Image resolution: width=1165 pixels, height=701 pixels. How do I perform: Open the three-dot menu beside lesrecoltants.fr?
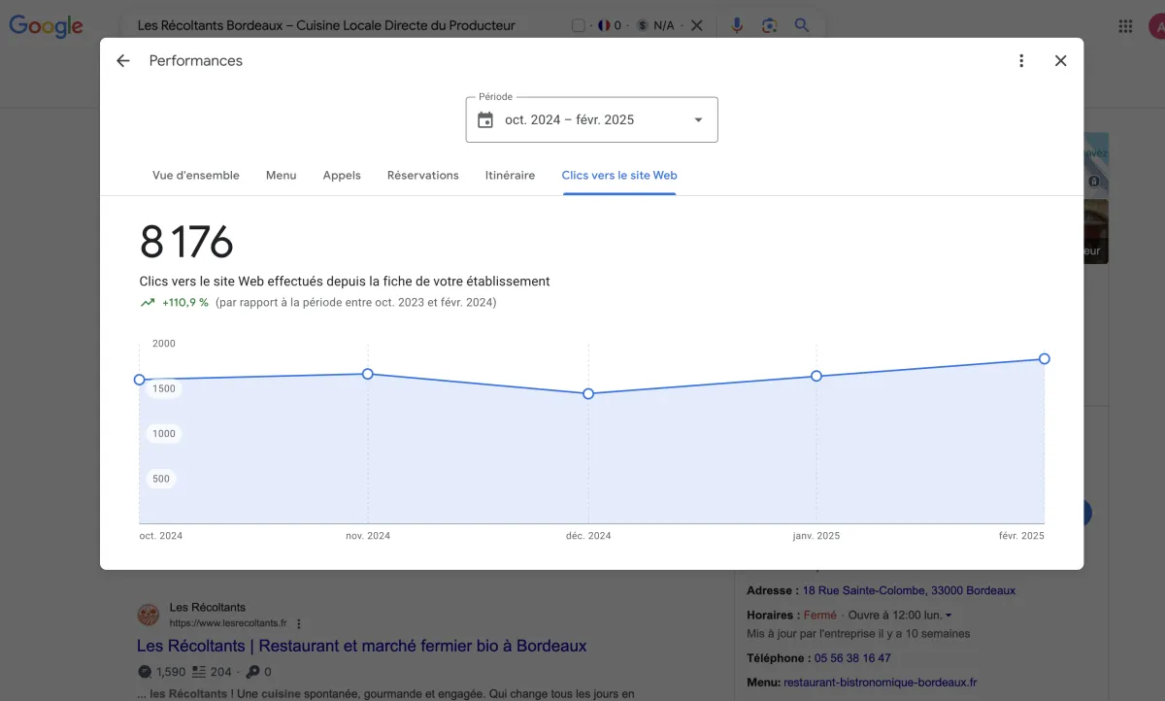pos(299,623)
